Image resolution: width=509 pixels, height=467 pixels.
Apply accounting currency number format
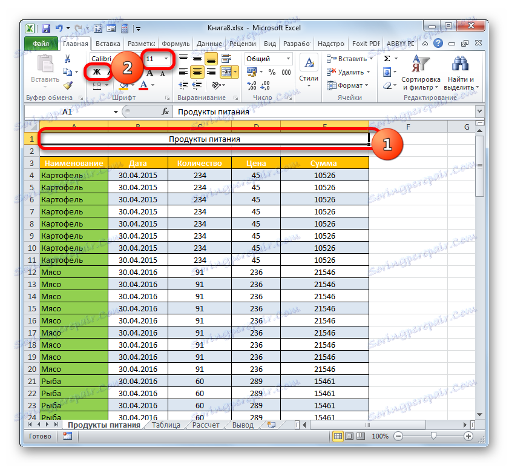(x=251, y=72)
